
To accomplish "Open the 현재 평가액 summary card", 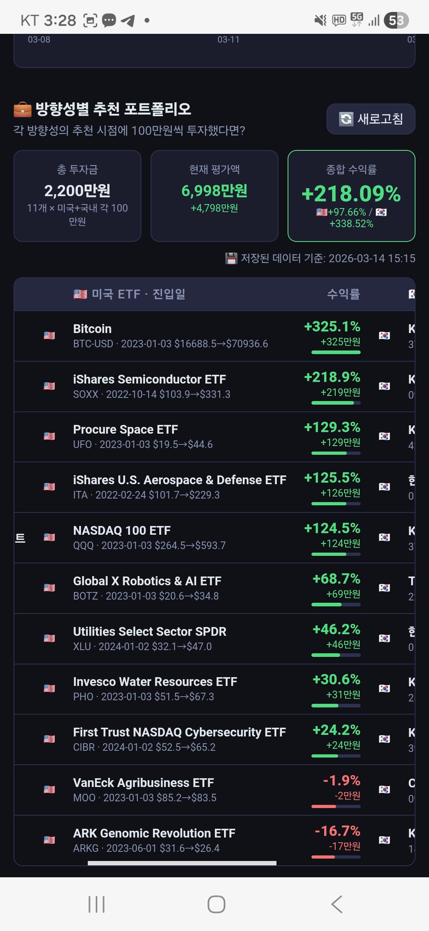I will tap(214, 196).
